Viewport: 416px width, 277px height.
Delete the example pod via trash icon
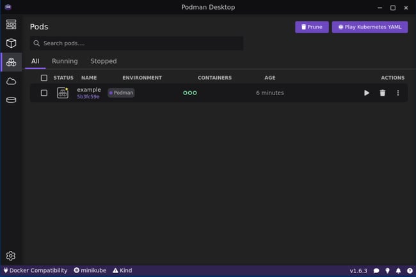(x=382, y=93)
